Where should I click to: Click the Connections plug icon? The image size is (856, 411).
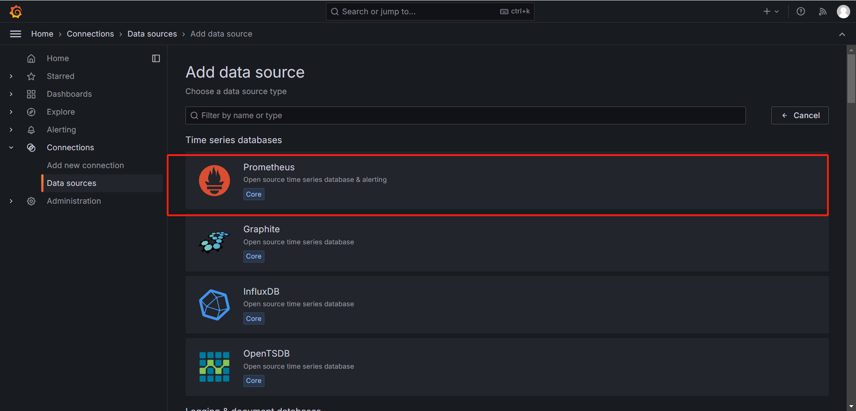click(x=31, y=148)
